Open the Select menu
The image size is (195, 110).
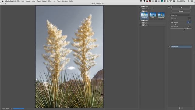[44, 1]
